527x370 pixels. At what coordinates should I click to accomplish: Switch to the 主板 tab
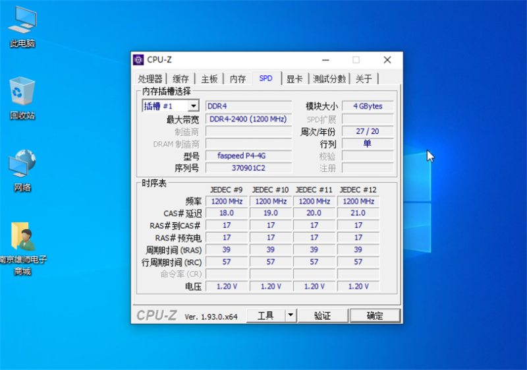tap(209, 79)
